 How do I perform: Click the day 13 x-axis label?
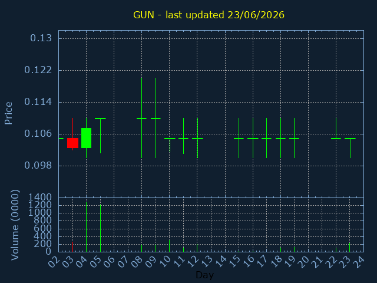click(x=207, y=262)
